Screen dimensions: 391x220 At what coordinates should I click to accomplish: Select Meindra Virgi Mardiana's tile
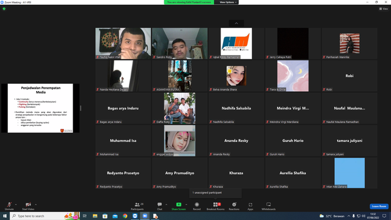click(293, 108)
